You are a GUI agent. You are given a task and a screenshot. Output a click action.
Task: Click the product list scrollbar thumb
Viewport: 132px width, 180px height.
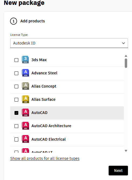point(126,63)
